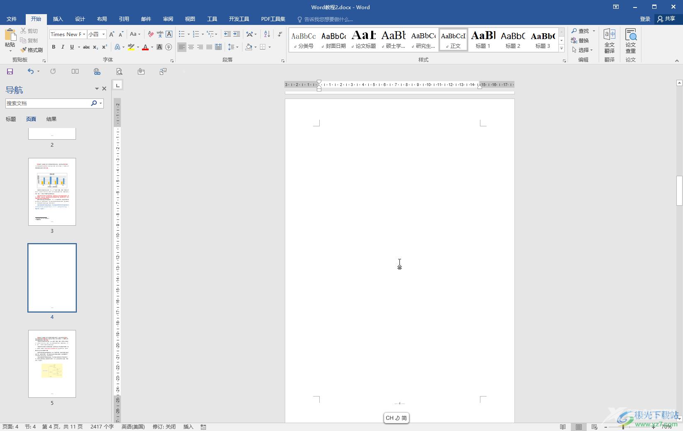Decrease font size with the shrink font icon
This screenshot has width=683, height=431.
pyautogui.click(x=121, y=34)
